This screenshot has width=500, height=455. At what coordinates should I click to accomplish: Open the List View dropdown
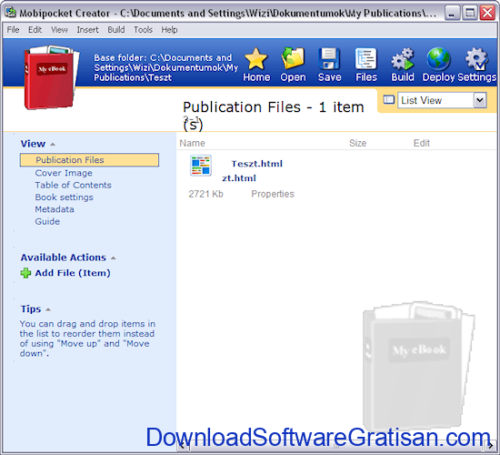(x=480, y=100)
